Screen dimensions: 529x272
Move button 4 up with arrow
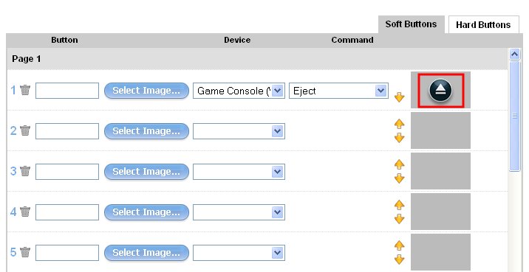(x=400, y=205)
